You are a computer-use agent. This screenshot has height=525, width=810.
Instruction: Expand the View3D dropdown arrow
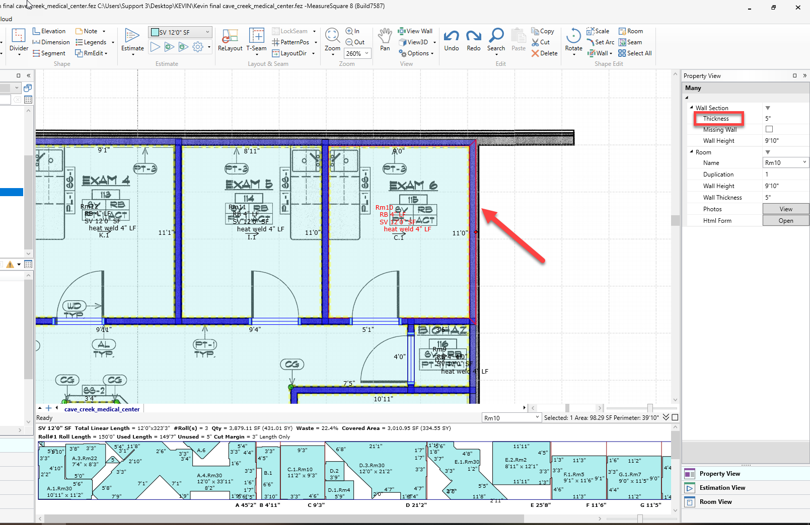pos(434,42)
